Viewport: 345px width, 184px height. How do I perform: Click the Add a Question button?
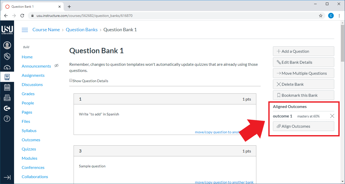303,51
